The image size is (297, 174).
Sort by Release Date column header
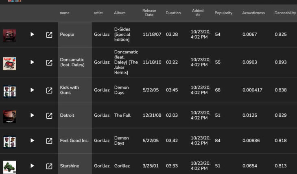(x=149, y=13)
